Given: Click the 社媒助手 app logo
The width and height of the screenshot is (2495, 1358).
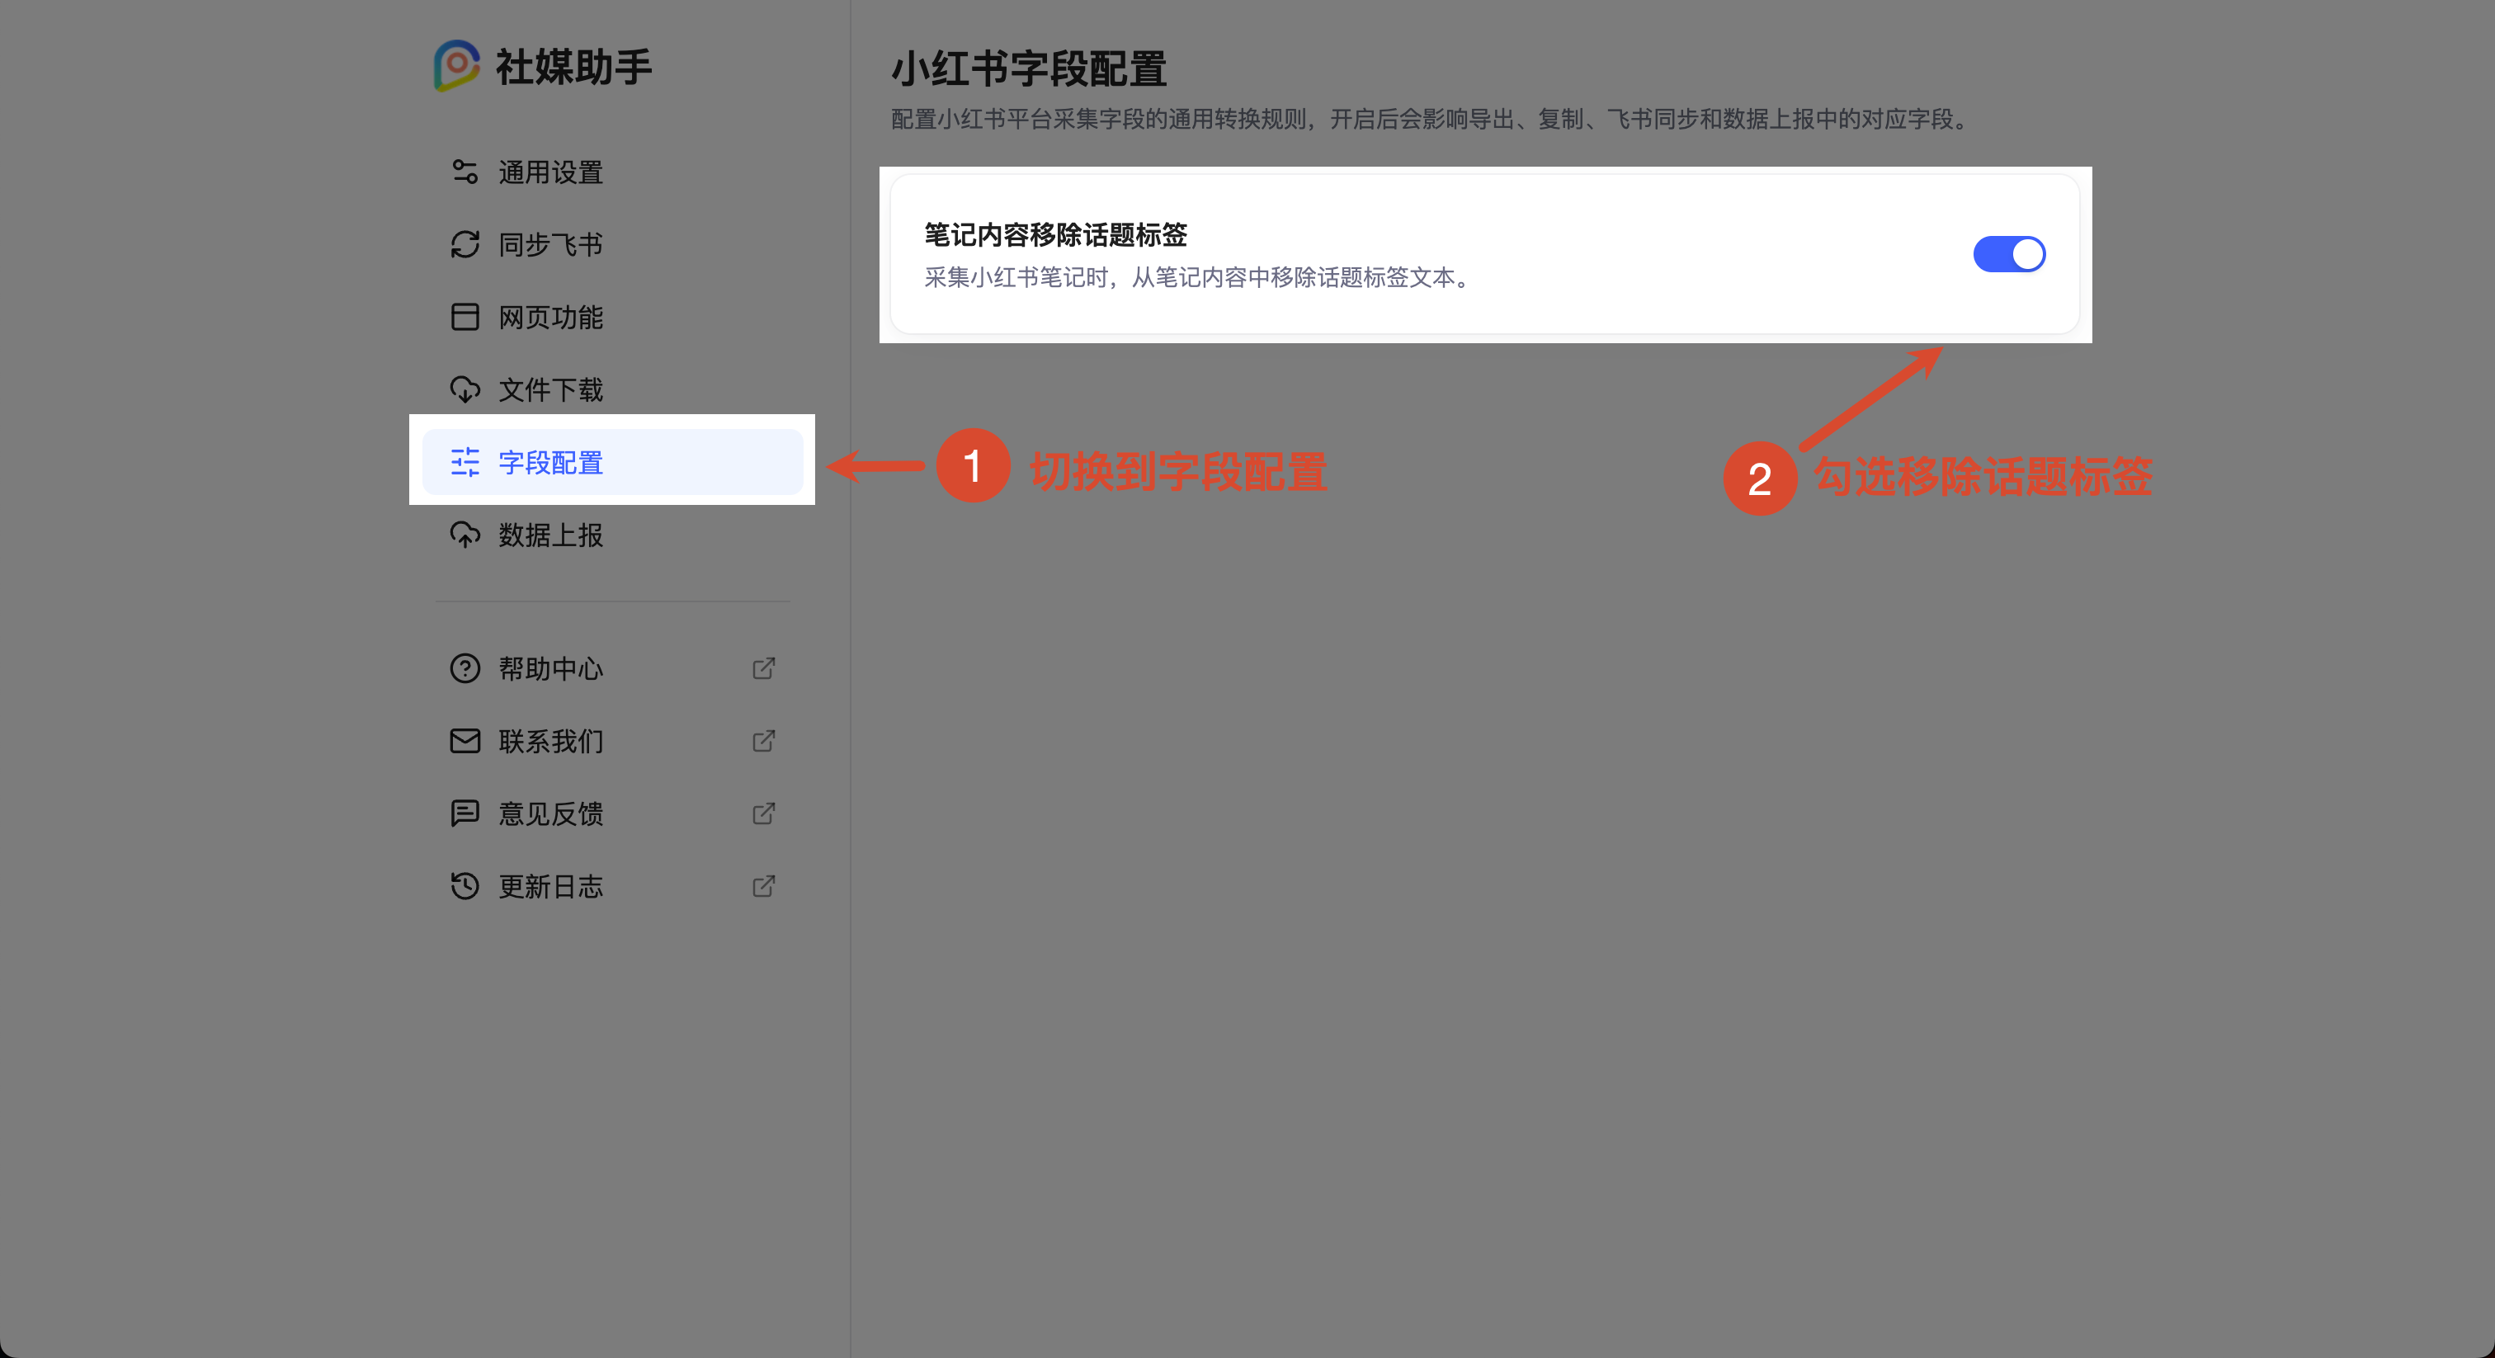Looking at the screenshot, I should coord(456,66).
